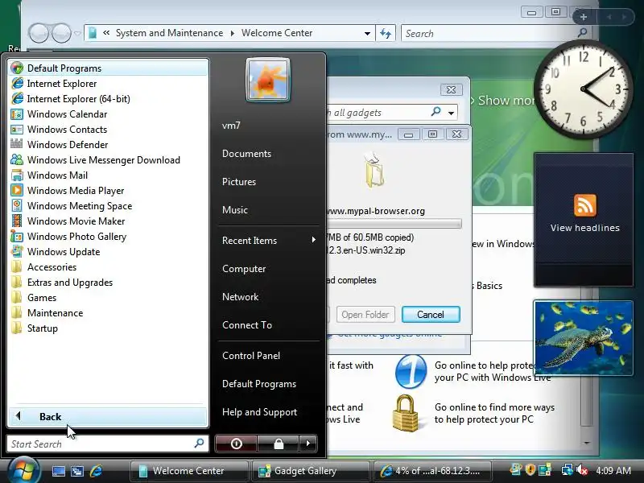Click the muted volume tray icon
644x483 pixels.
click(582, 470)
